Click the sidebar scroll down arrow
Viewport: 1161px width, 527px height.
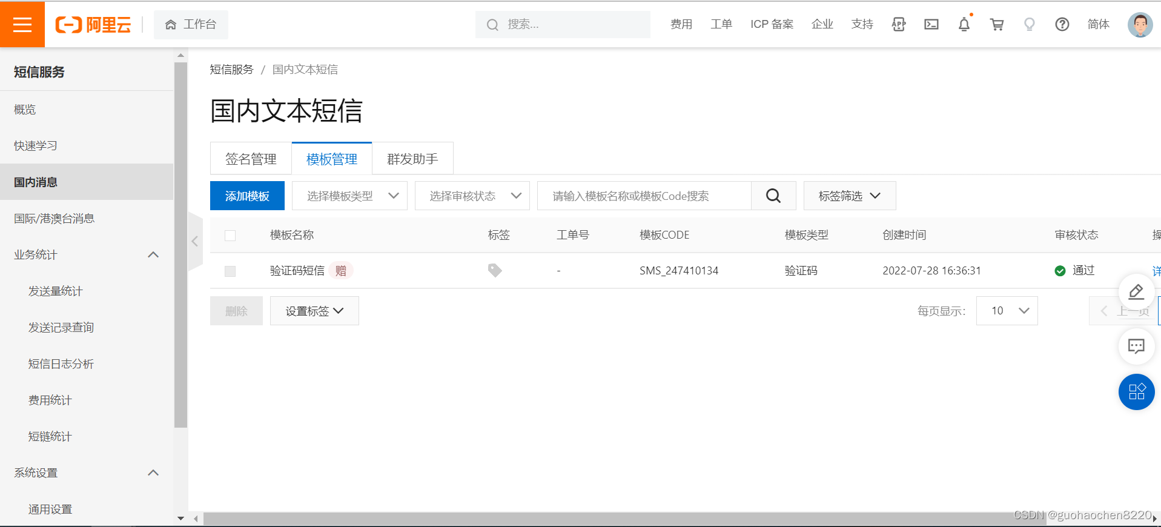(x=180, y=519)
